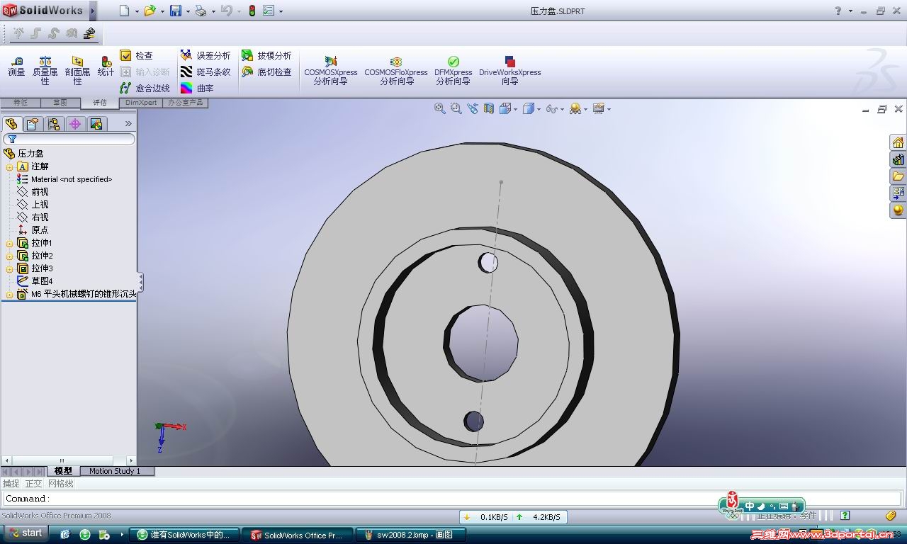Open Mass Properties (质量属性)
907x544 pixels.
(x=45, y=71)
